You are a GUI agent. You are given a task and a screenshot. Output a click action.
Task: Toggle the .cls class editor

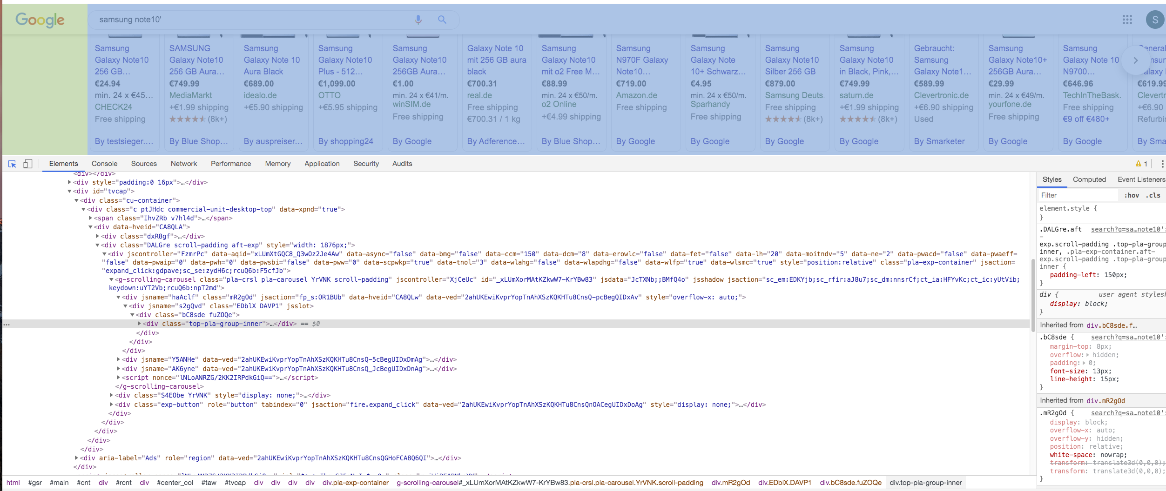[1153, 195]
